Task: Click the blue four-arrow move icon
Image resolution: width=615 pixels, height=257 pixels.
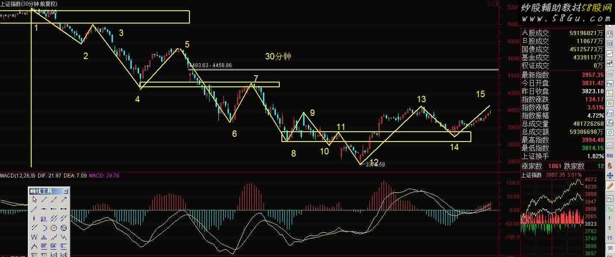Action: [x=609, y=176]
